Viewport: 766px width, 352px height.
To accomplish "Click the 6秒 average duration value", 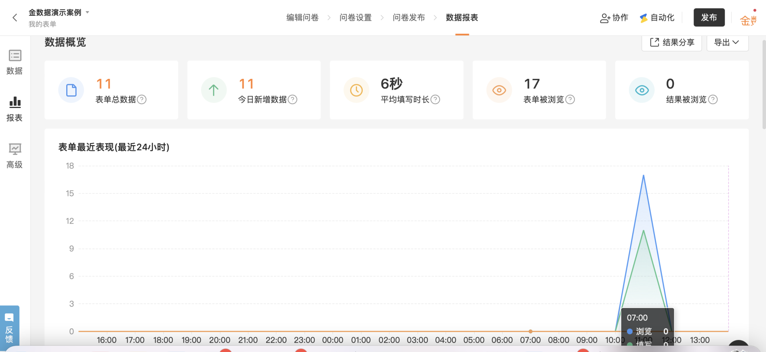I will click(x=391, y=83).
